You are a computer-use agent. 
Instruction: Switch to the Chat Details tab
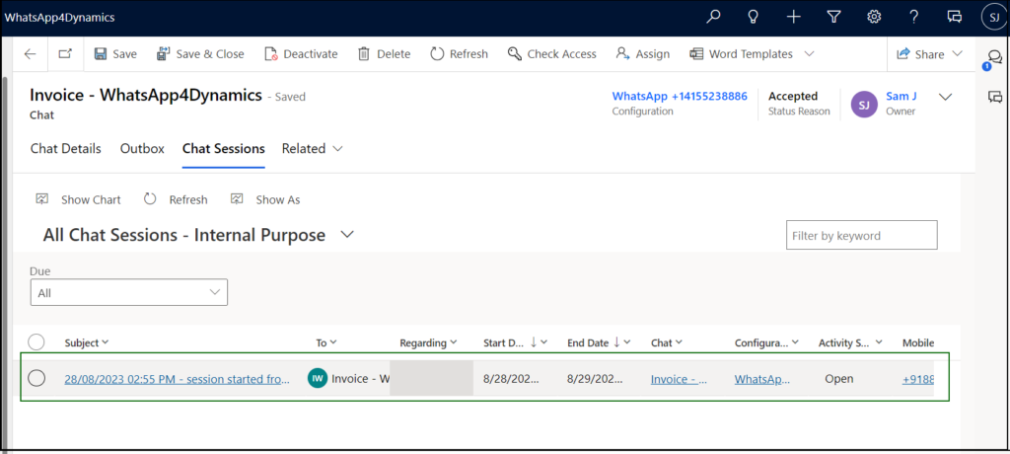click(66, 148)
